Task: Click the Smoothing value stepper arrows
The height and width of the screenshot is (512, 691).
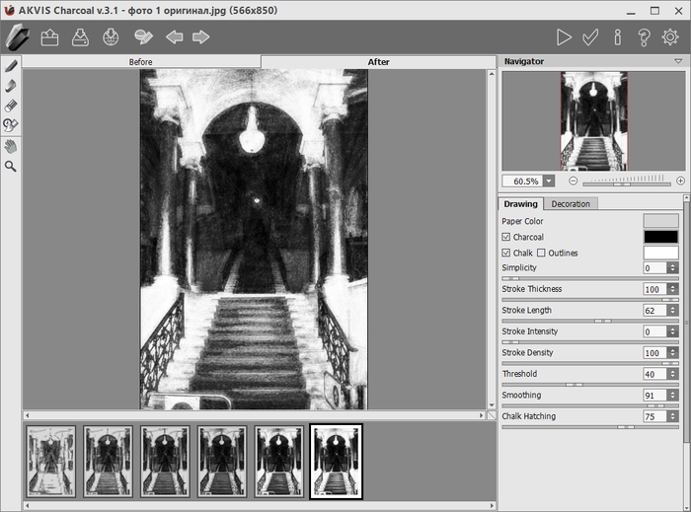Action: click(672, 396)
